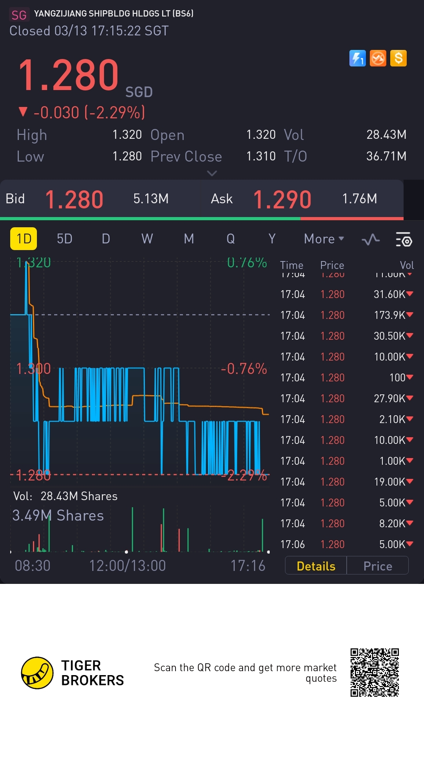This screenshot has width=424, height=762.
Task: Tap the T/O 36.71M value
Action: coord(386,156)
